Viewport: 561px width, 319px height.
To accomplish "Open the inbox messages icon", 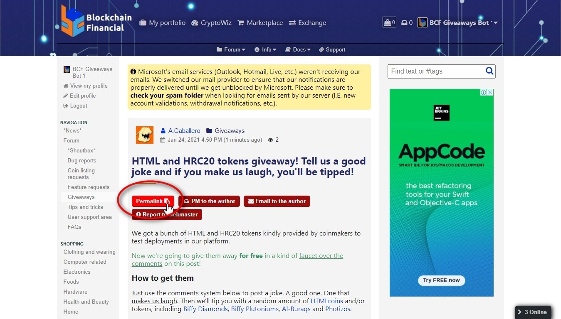I will tap(406, 23).
